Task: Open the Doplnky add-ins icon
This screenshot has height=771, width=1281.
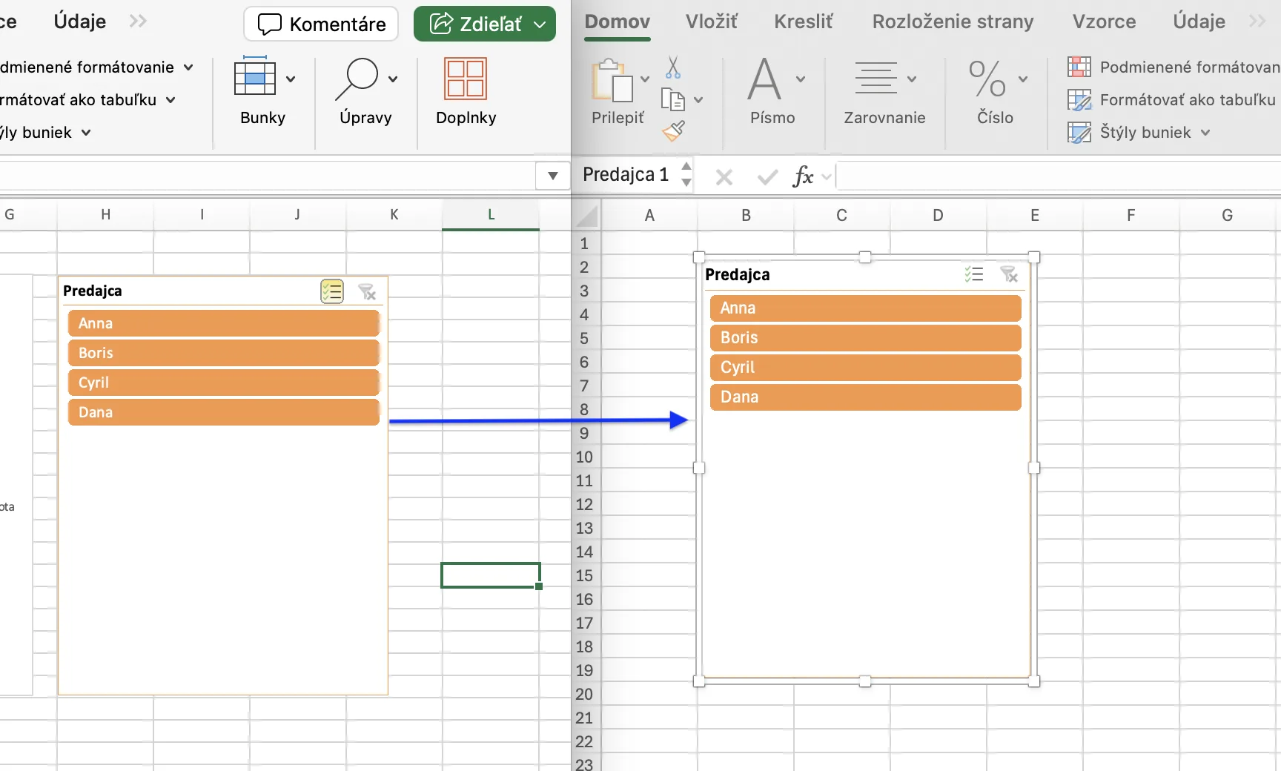Action: tap(465, 79)
